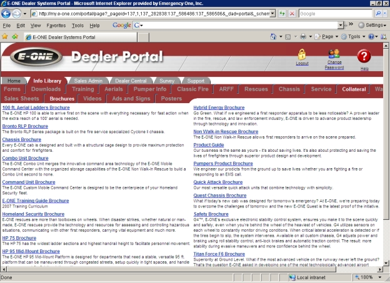
Task: Expand the Google toolbar chevron overflow
Action: pyautogui.click(x=351, y=24)
